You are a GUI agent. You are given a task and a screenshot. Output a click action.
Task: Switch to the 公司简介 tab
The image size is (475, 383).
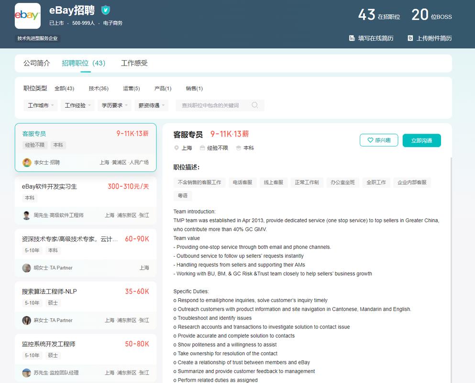tap(37, 63)
